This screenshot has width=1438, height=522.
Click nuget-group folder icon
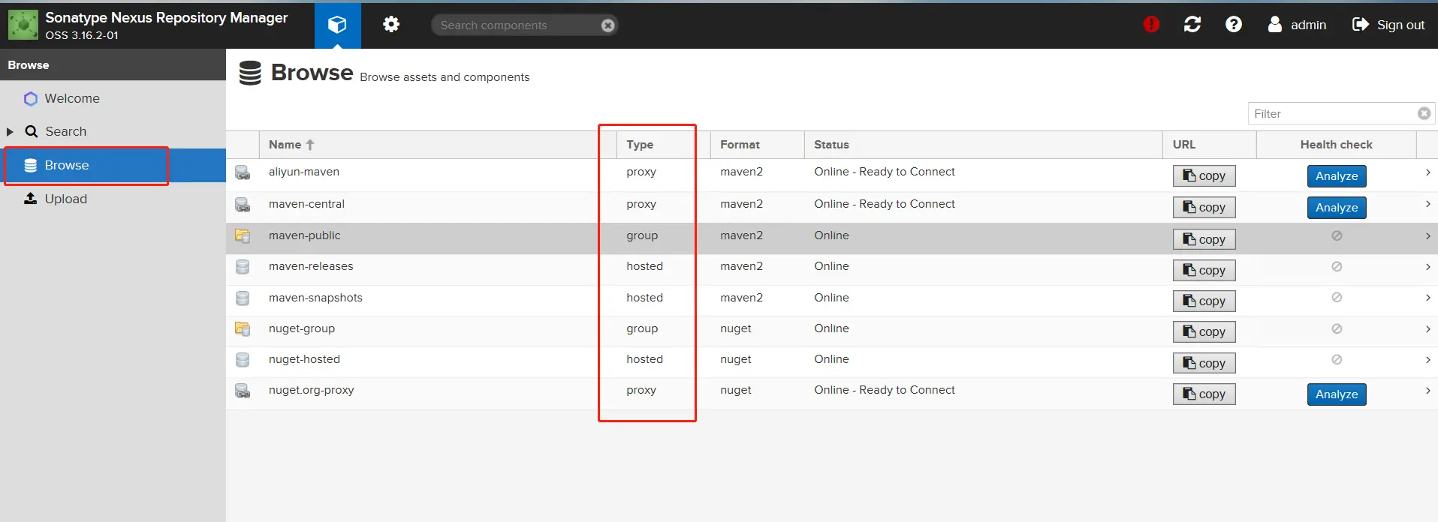(x=243, y=328)
